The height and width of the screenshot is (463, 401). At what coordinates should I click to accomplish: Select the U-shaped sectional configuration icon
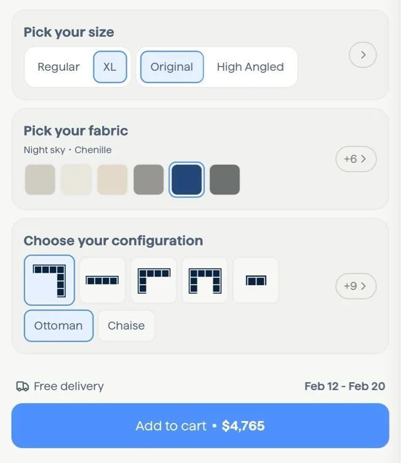[205, 280]
